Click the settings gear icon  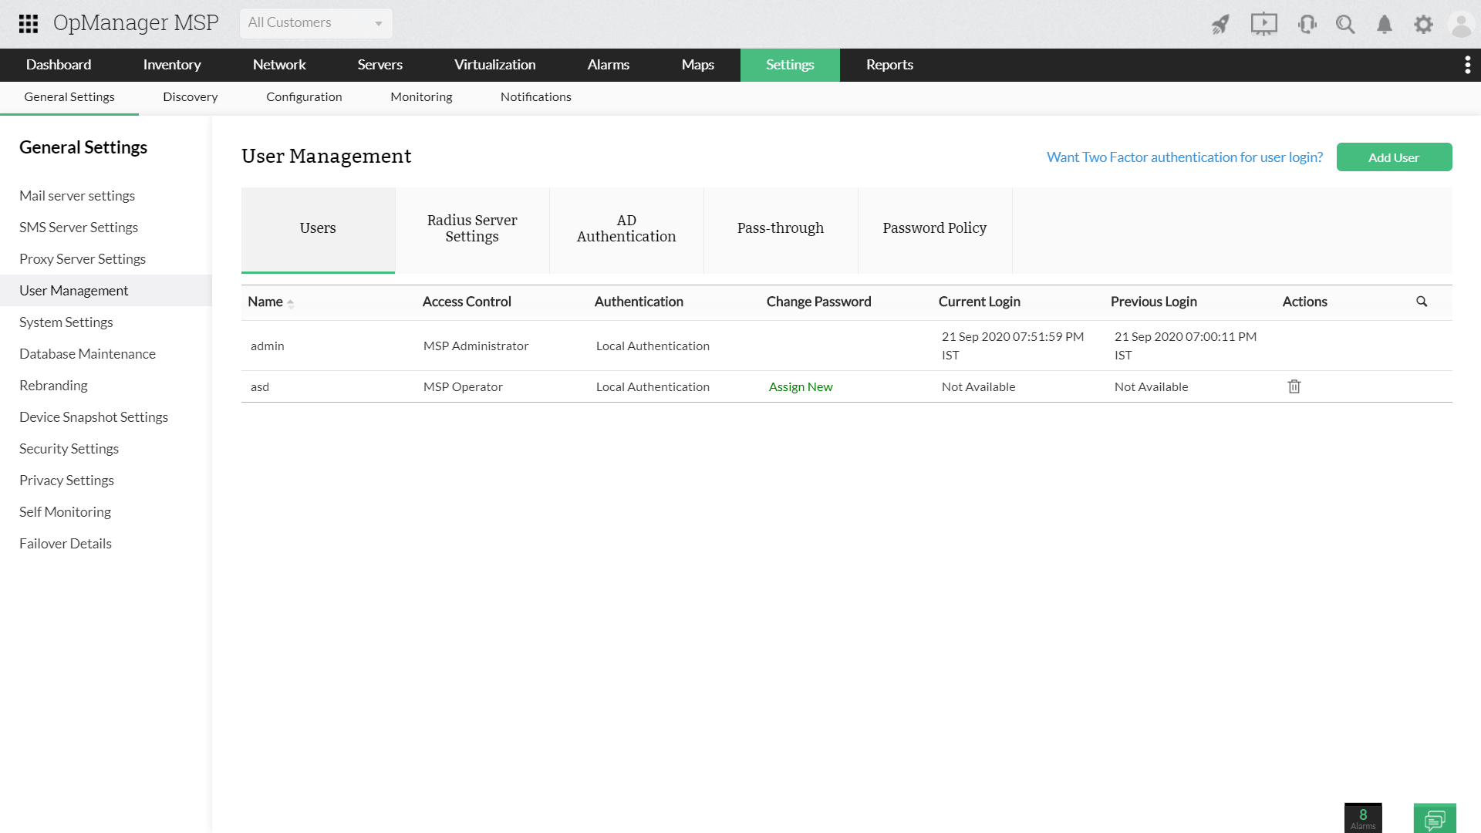[1423, 25]
